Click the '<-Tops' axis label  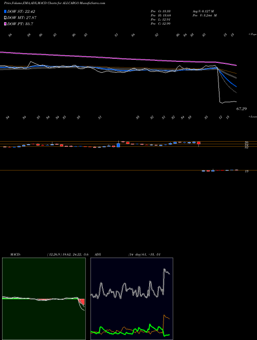tap(252, 35)
